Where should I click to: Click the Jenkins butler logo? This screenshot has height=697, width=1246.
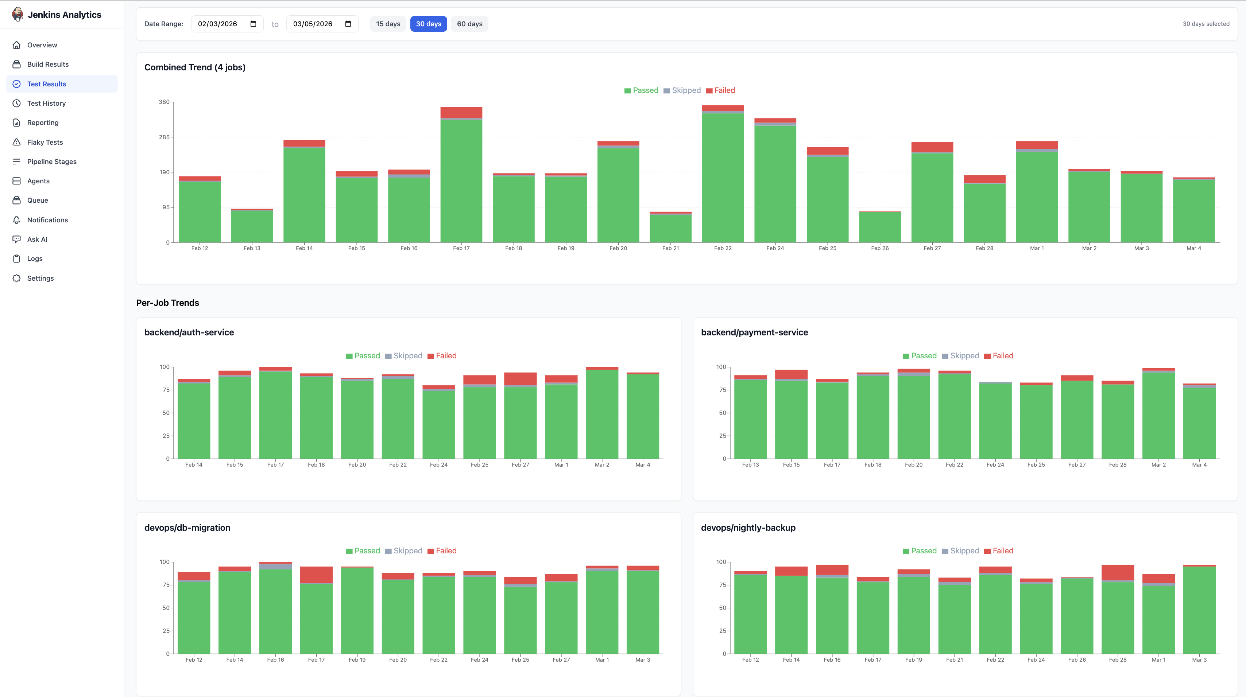17,14
